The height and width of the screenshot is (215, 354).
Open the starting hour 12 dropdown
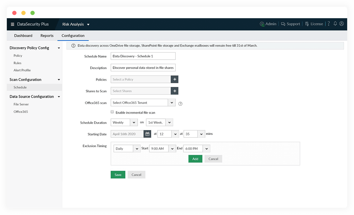click(x=168, y=134)
